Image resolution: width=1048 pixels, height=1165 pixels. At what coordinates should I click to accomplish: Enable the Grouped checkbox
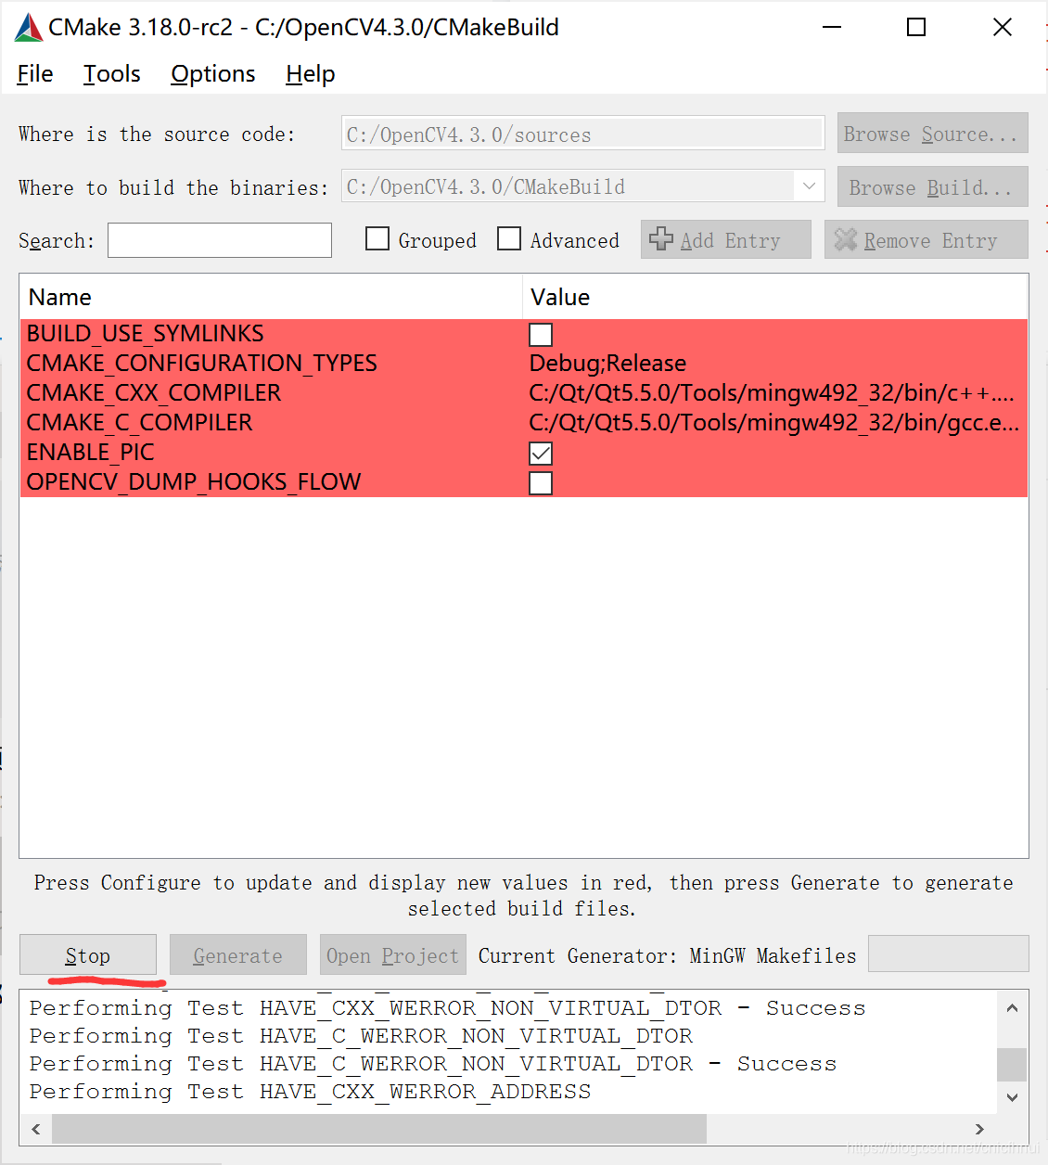click(377, 239)
